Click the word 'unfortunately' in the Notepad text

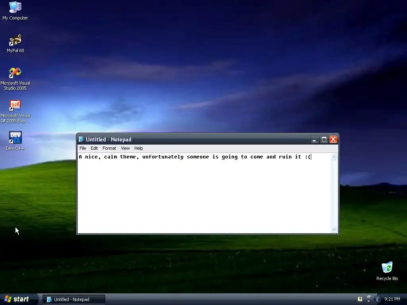(x=163, y=156)
